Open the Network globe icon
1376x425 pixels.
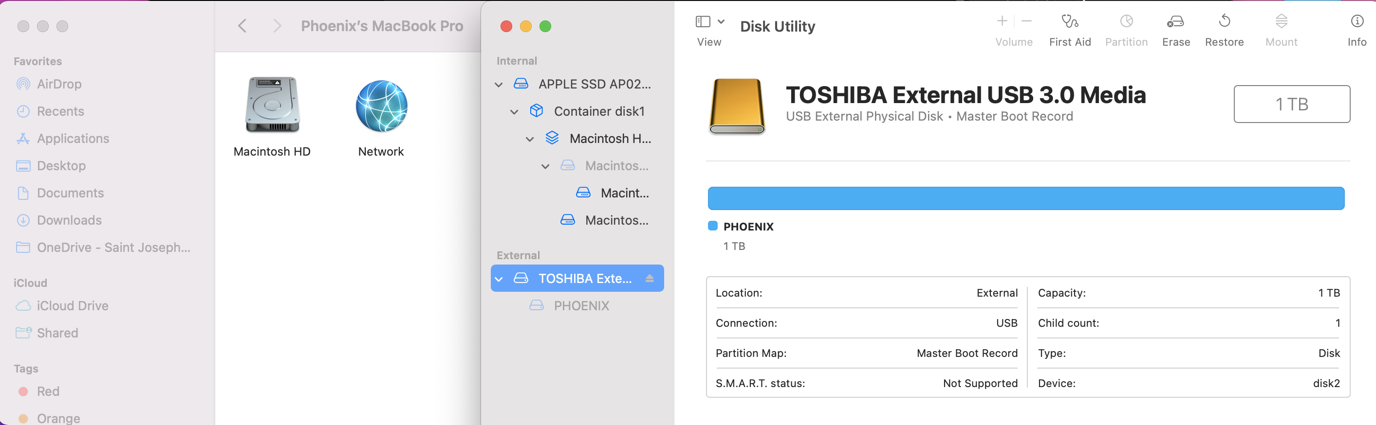coord(381,106)
